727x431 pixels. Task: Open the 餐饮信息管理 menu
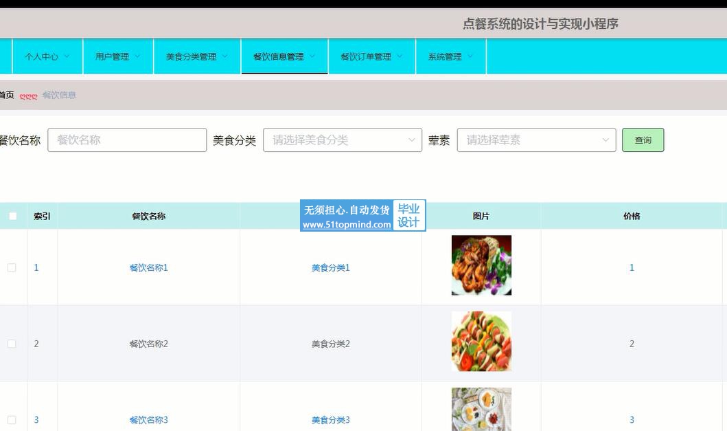click(284, 56)
